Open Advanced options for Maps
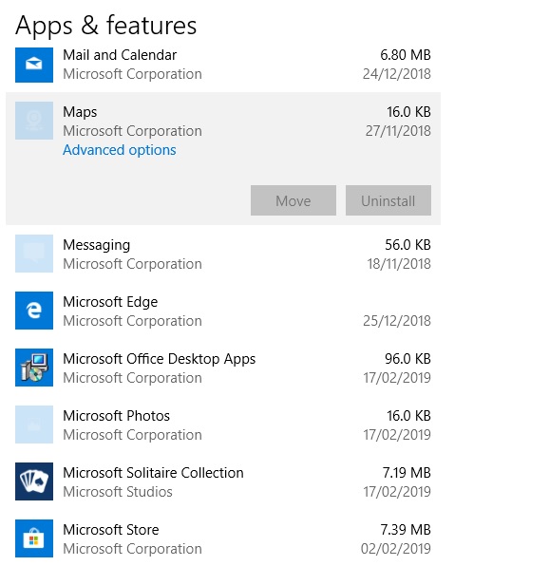The image size is (549, 566). pos(120,150)
